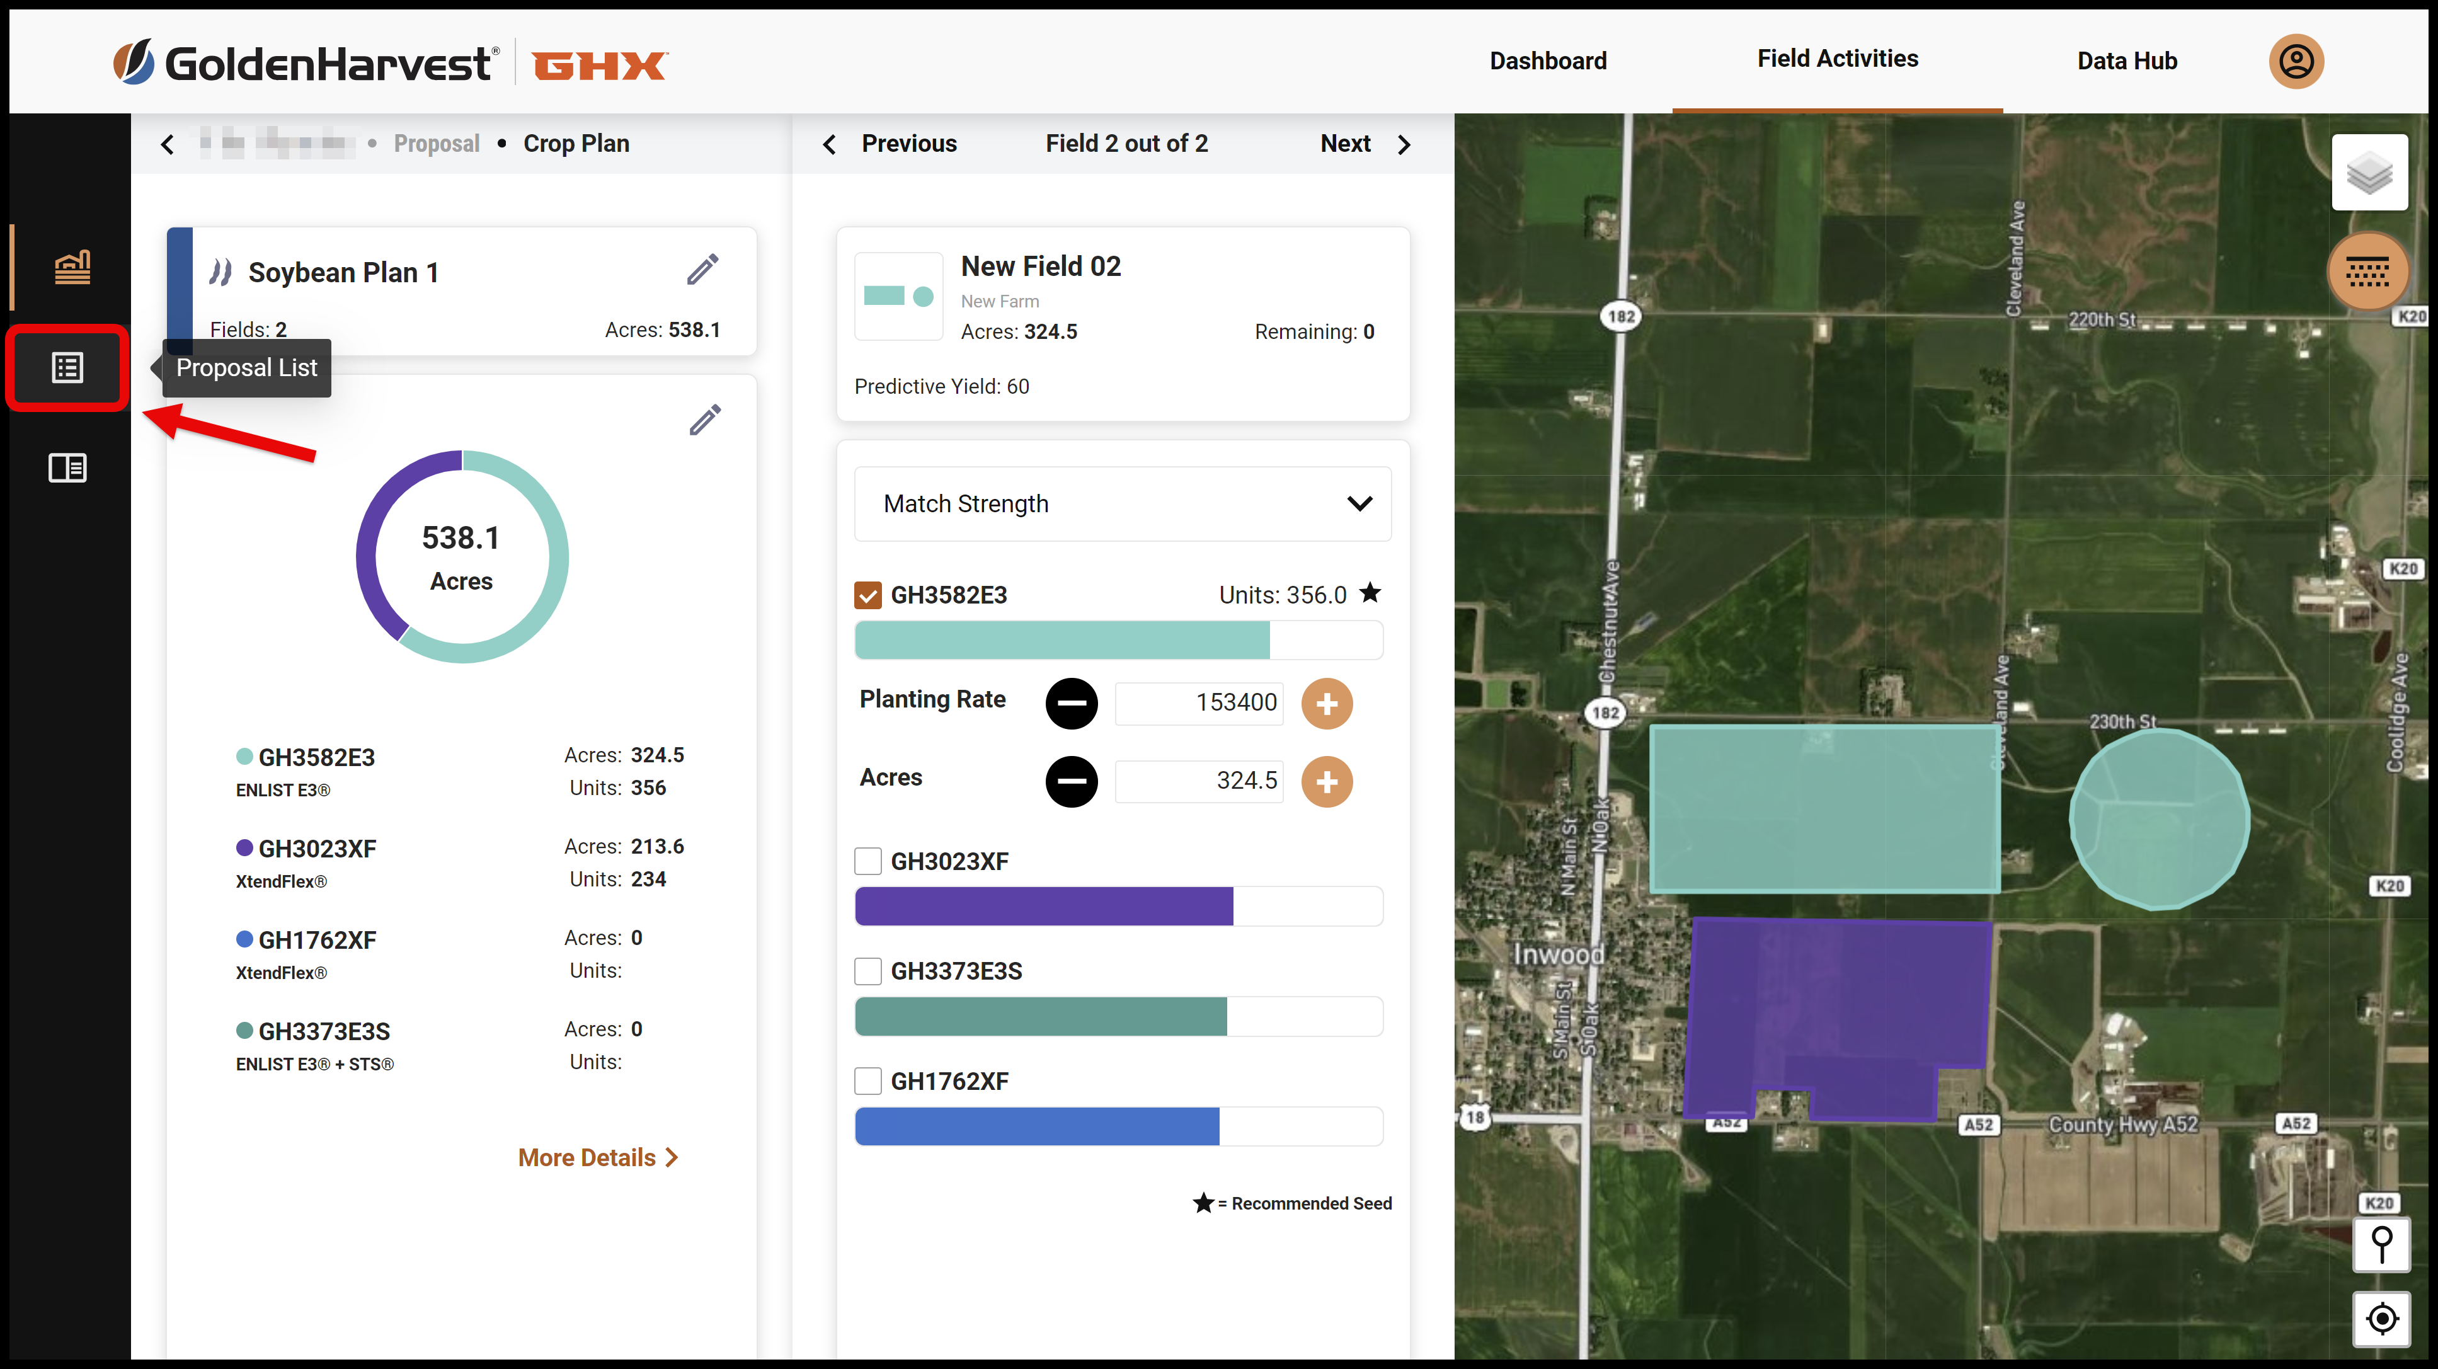Decrease the Acres value

(x=1072, y=781)
